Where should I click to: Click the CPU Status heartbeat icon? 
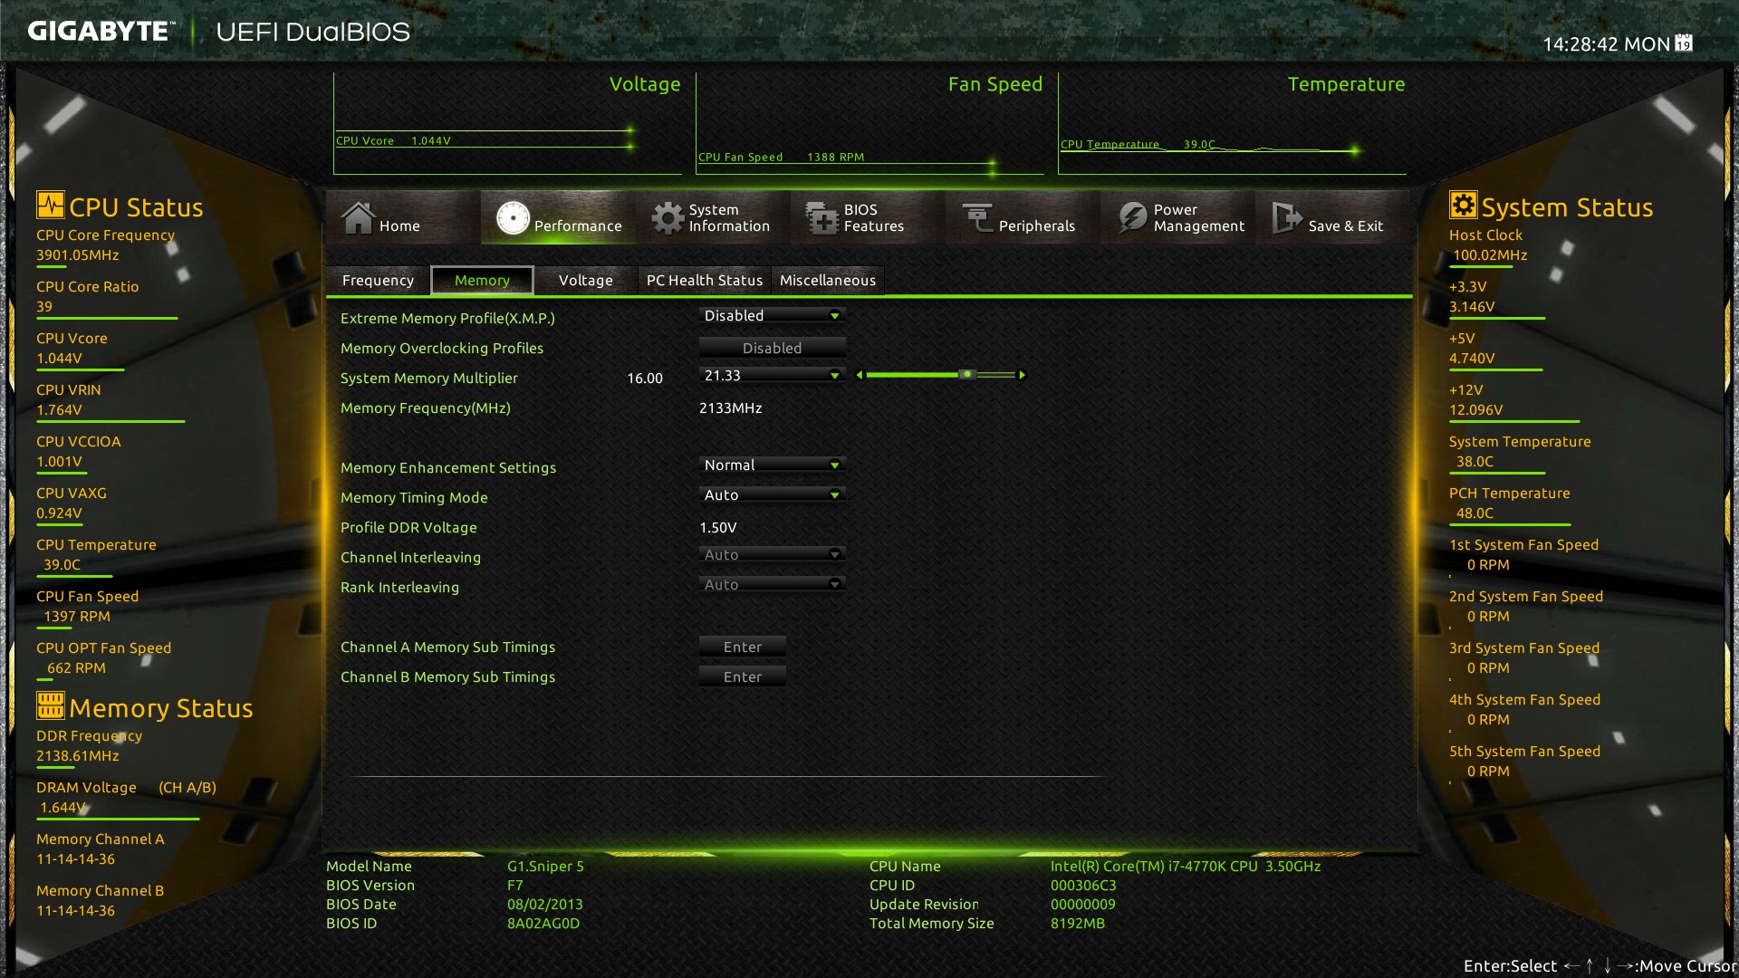(51, 205)
